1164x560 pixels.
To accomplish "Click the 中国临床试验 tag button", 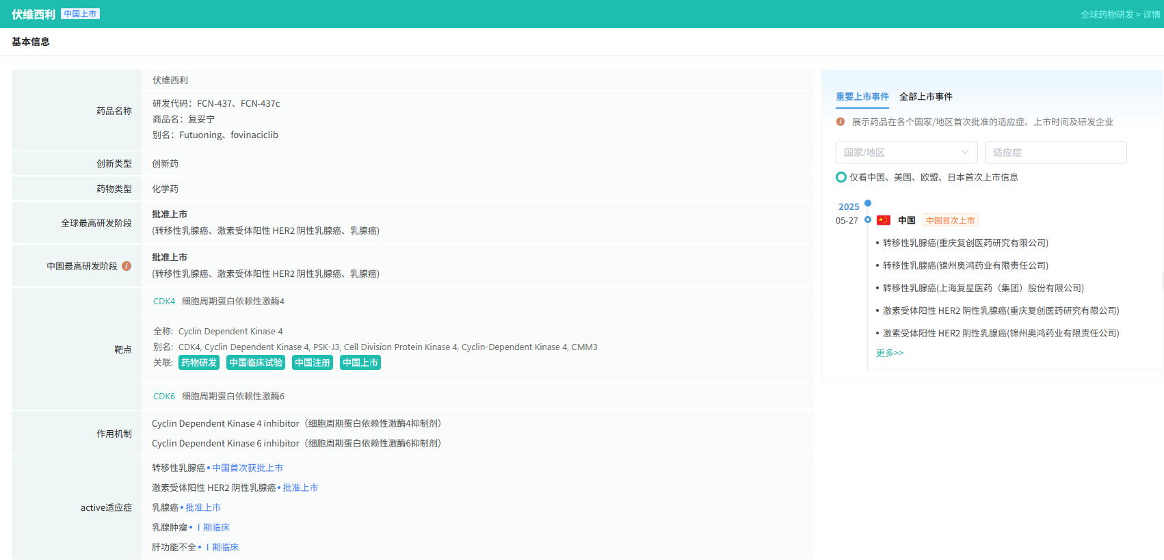I will pos(256,362).
